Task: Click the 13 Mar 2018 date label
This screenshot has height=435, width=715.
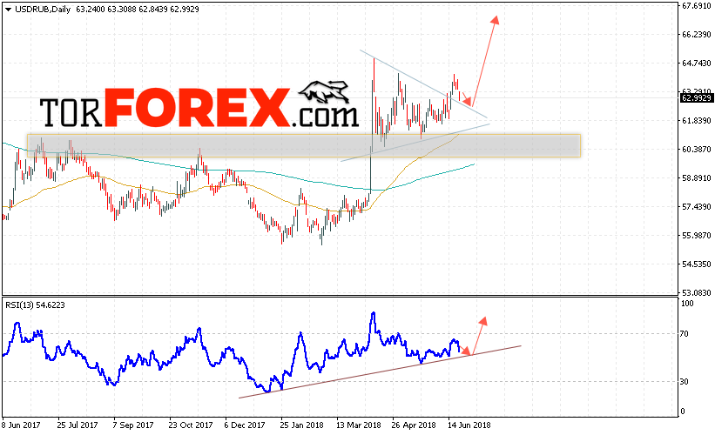Action: [x=359, y=425]
